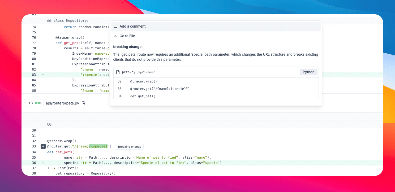Image resolution: width=395 pixels, height=192 pixels.
Task: Click the Python language badge
Action: tap(308, 72)
